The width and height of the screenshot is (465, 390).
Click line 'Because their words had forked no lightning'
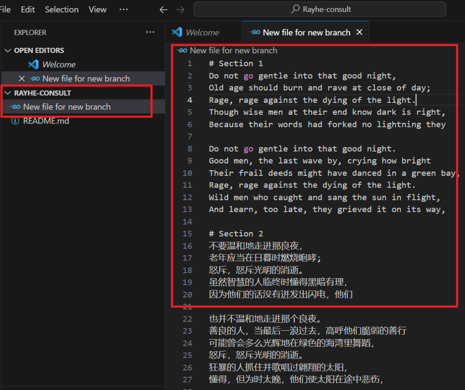(x=327, y=124)
